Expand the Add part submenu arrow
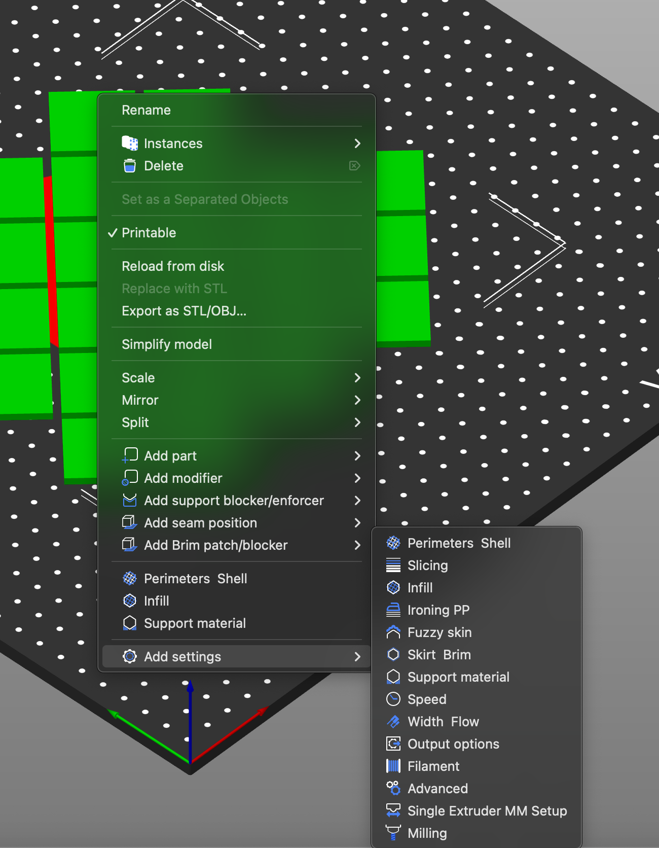Viewport: 659px width, 848px height. click(x=357, y=456)
